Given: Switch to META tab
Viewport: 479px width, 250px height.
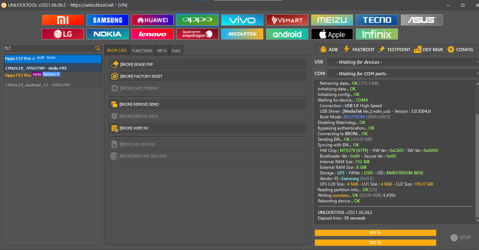Looking at the screenshot, I should point(162,50).
